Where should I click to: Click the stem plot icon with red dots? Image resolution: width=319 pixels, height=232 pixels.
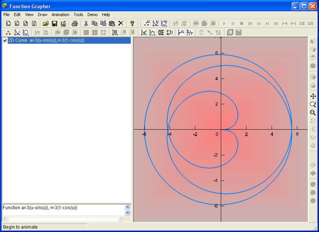pos(190,32)
